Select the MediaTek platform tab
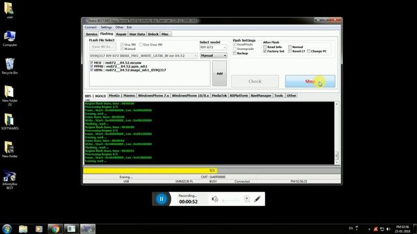The height and width of the screenshot is (234, 417). pos(219,96)
